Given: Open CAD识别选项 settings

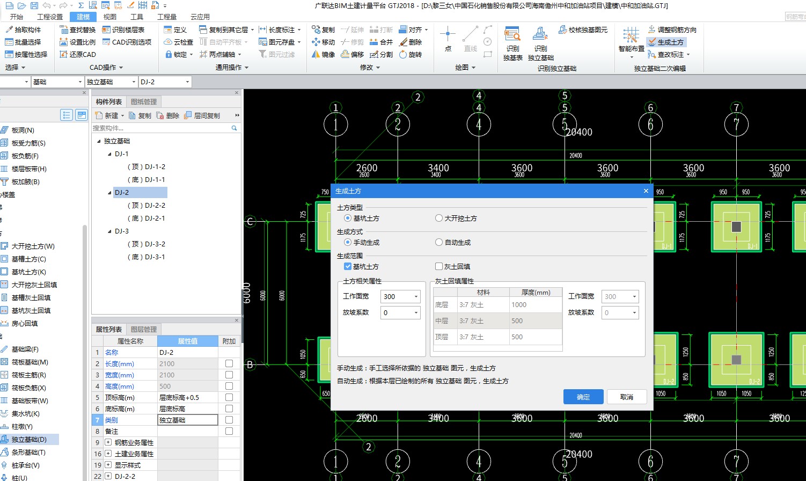Looking at the screenshot, I should click(127, 42).
